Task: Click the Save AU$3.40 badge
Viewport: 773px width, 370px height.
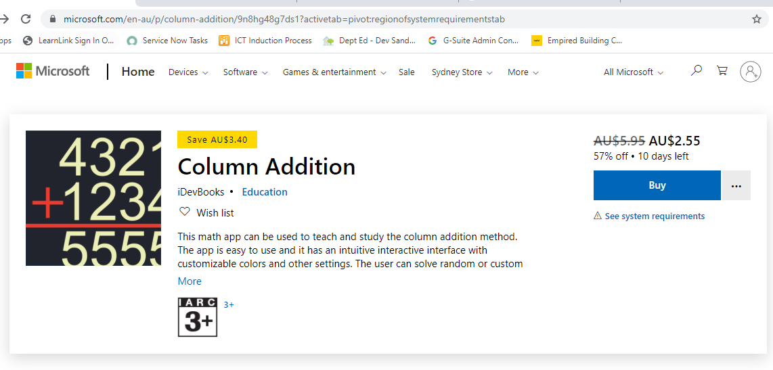Action: [217, 139]
